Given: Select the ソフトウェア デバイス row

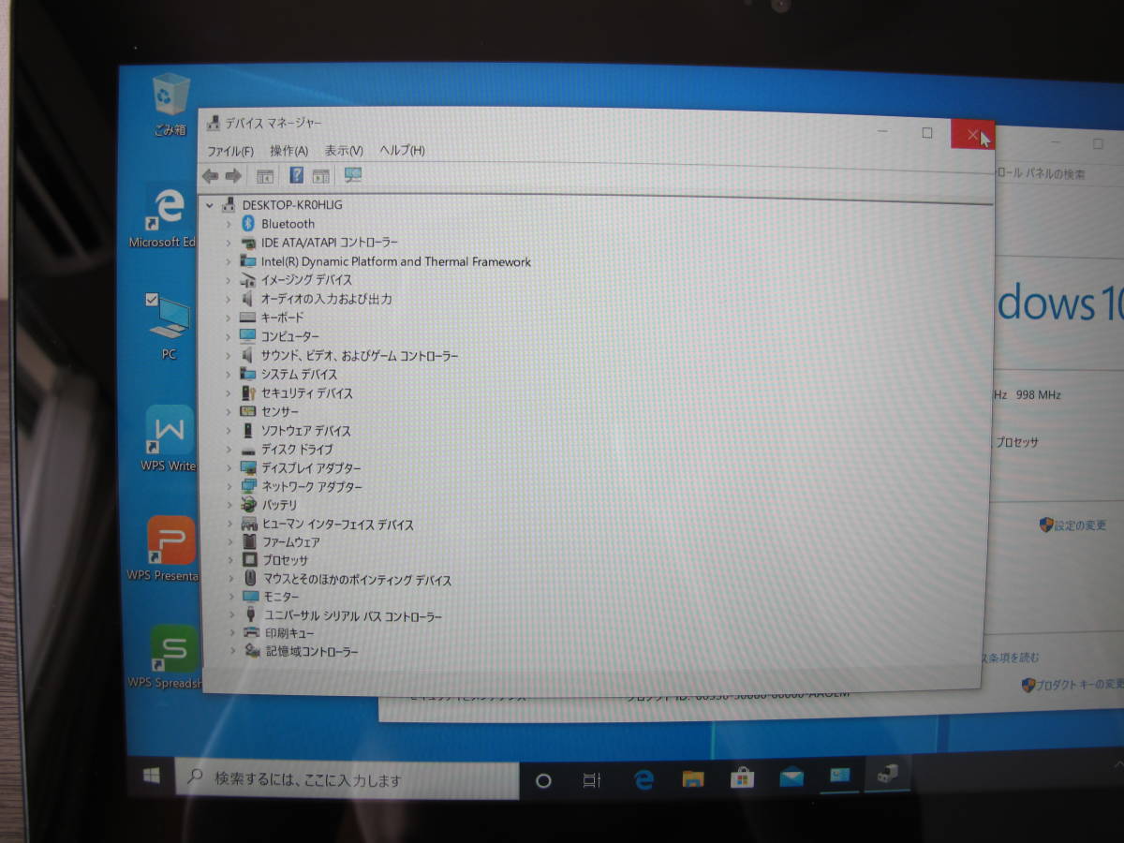Looking at the screenshot, I should pyautogui.click(x=296, y=431).
